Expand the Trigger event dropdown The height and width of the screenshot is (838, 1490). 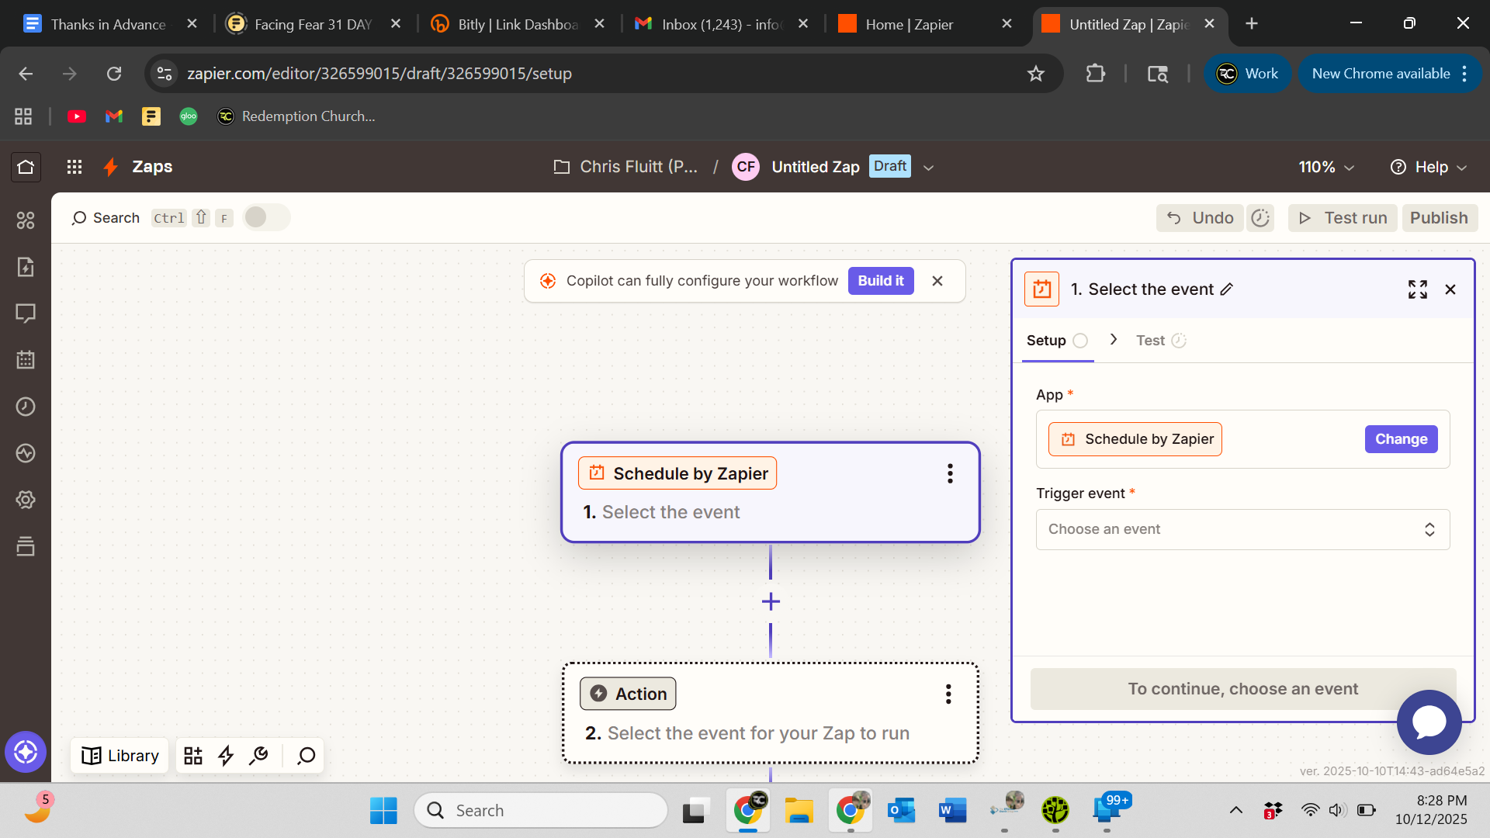tap(1242, 529)
